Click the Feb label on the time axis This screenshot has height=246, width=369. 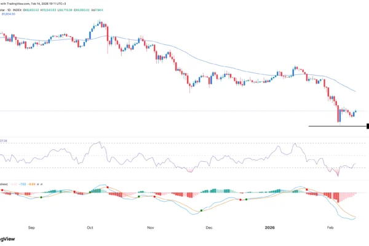pos(330,227)
